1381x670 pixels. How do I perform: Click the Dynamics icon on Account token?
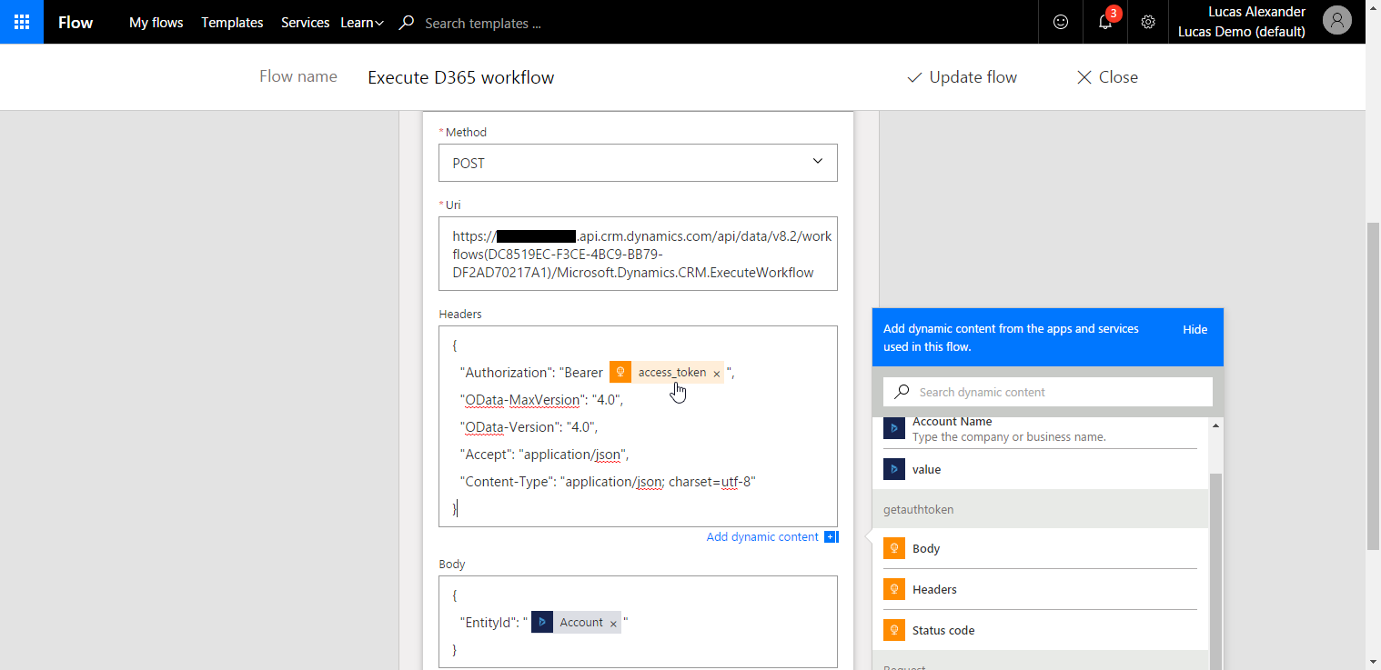542,622
